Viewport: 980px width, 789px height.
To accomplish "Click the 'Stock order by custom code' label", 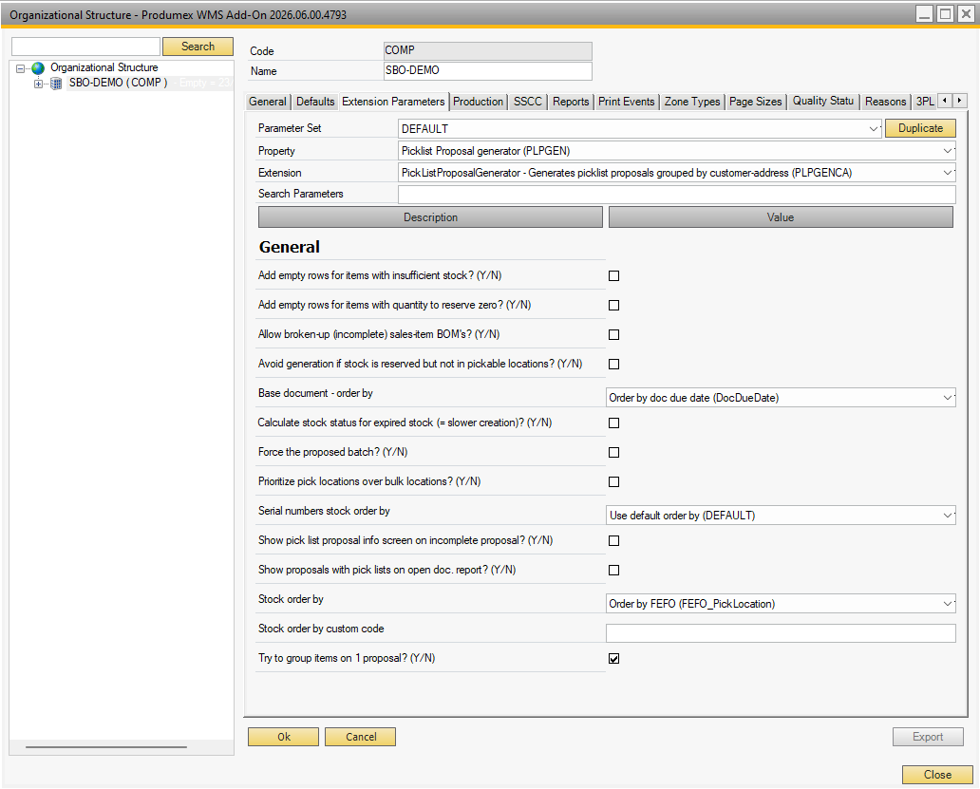I will click(321, 629).
